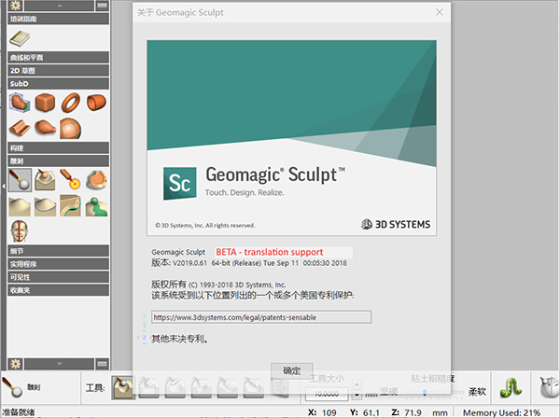The image size is (560, 418).
Task: Expand the 实用程序 section
Action: (58, 264)
